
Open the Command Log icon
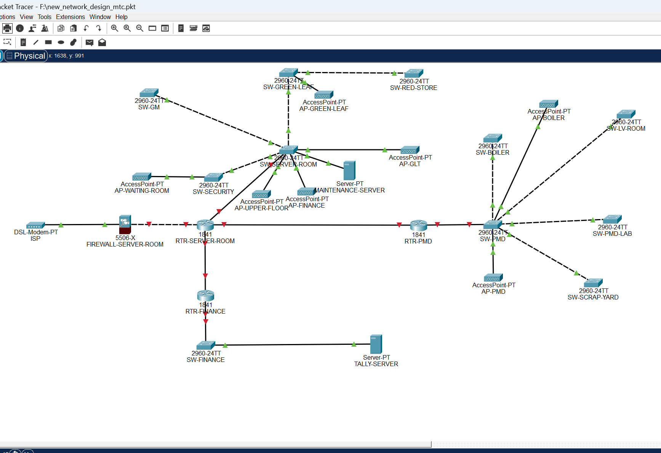pos(181,28)
